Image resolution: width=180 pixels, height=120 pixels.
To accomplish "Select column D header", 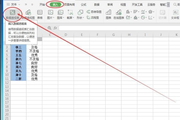I will click(x=66, y=35).
